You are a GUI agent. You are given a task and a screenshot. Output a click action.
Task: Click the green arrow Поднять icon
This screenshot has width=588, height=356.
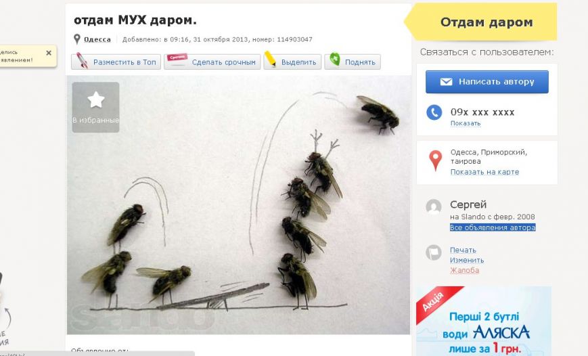335,60
